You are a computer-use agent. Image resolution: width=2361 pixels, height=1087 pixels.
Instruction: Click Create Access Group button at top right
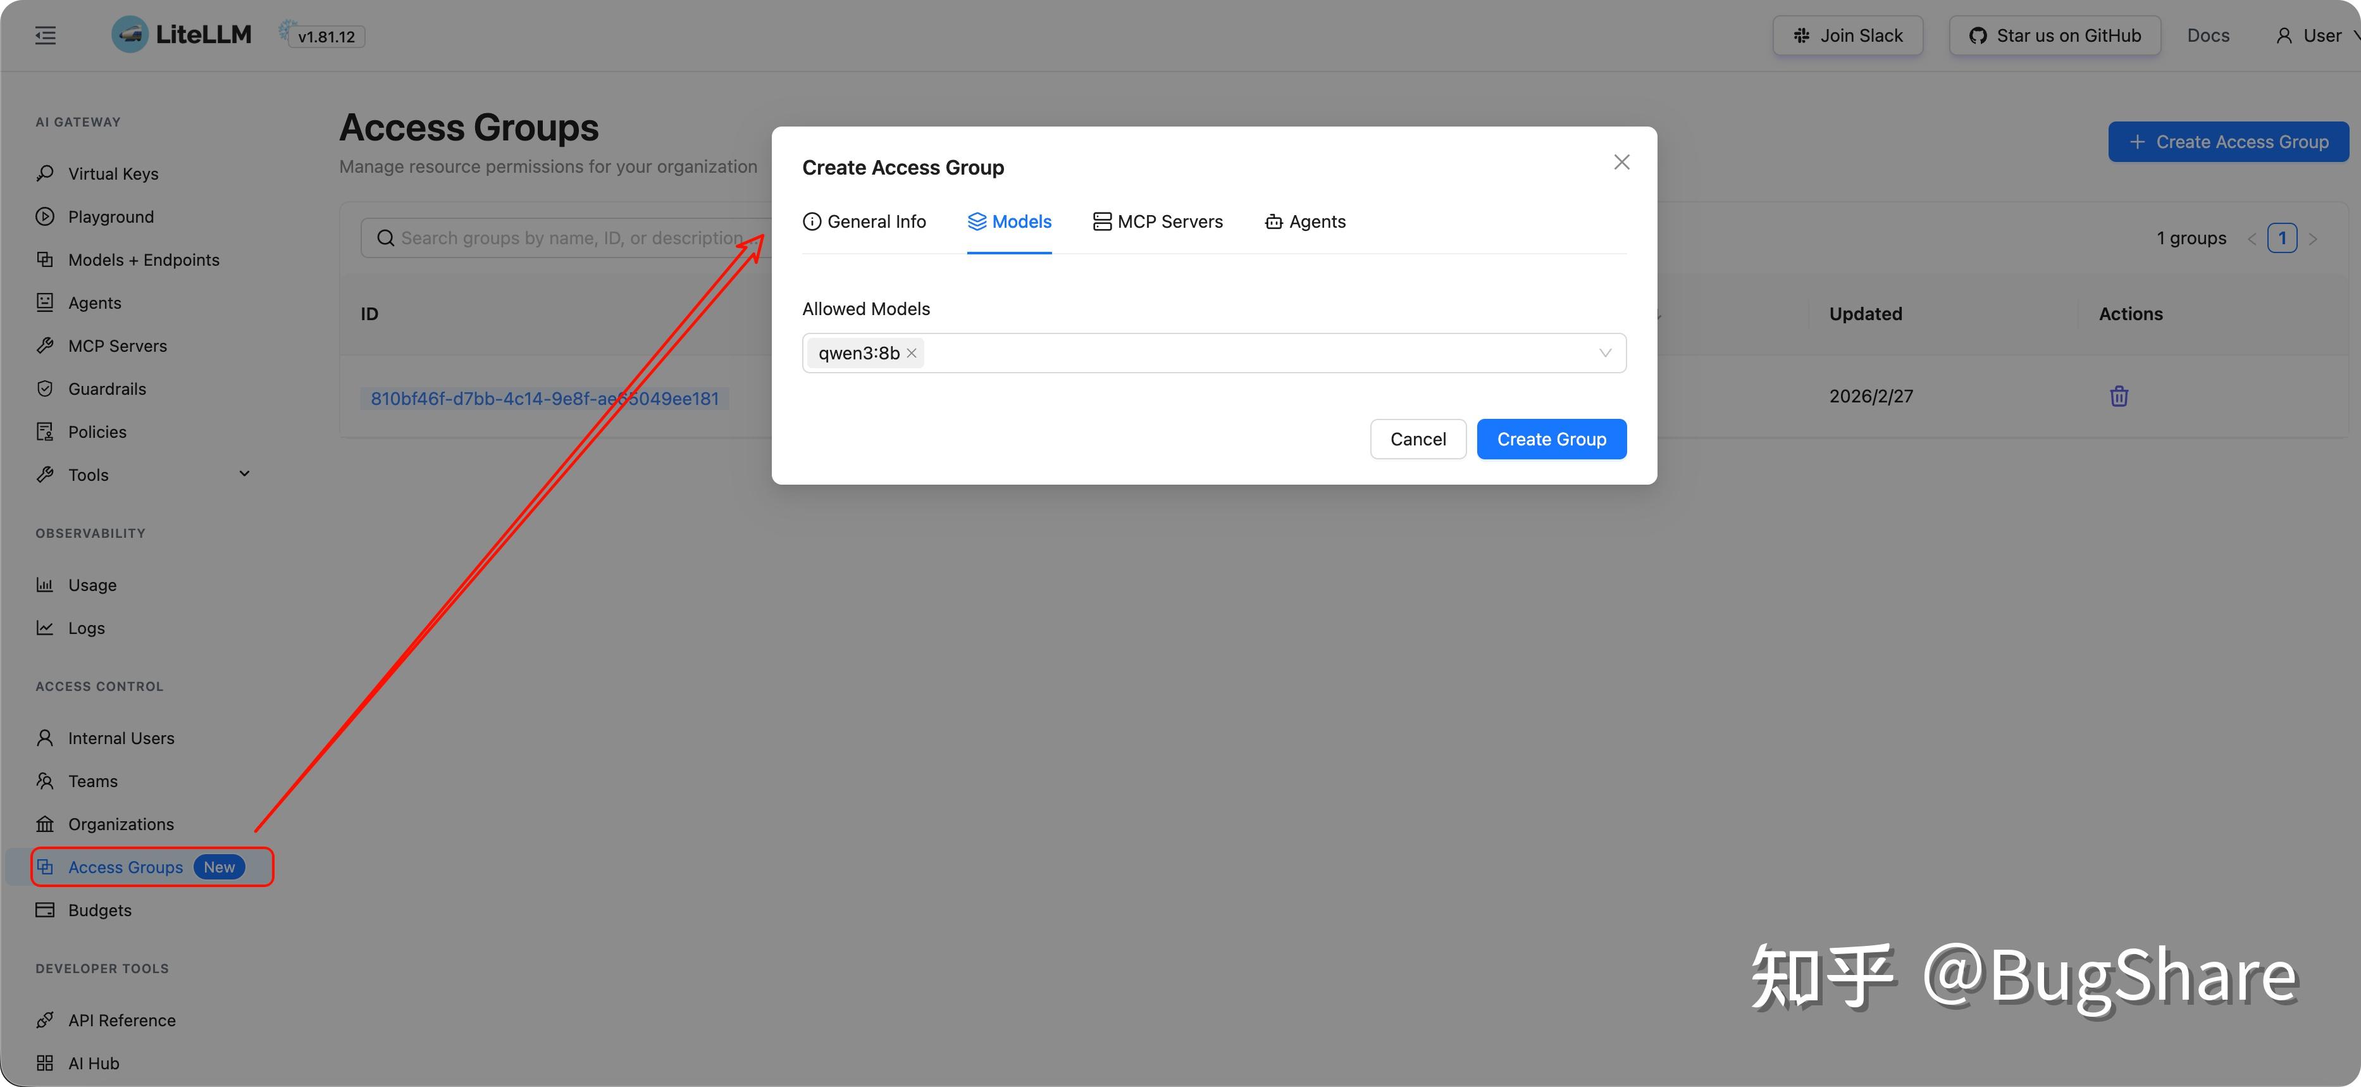click(2228, 142)
